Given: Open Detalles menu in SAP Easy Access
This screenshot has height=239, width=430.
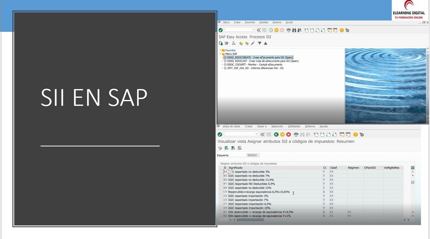Looking at the screenshot, I should click(264, 22).
